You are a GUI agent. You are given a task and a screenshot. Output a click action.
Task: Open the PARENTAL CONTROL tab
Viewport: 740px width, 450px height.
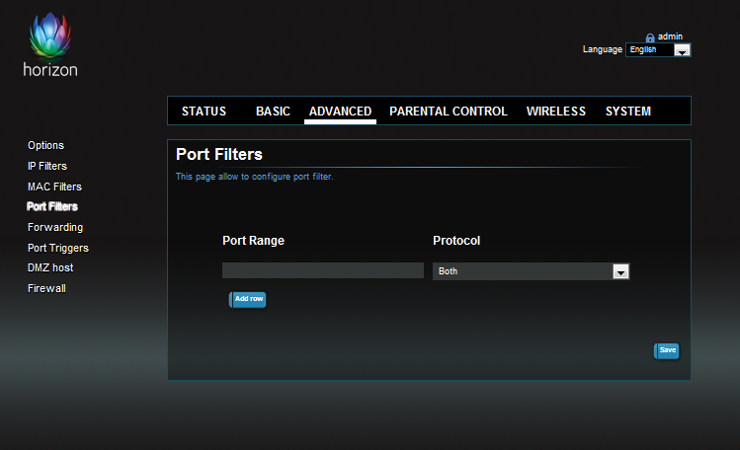[449, 112]
